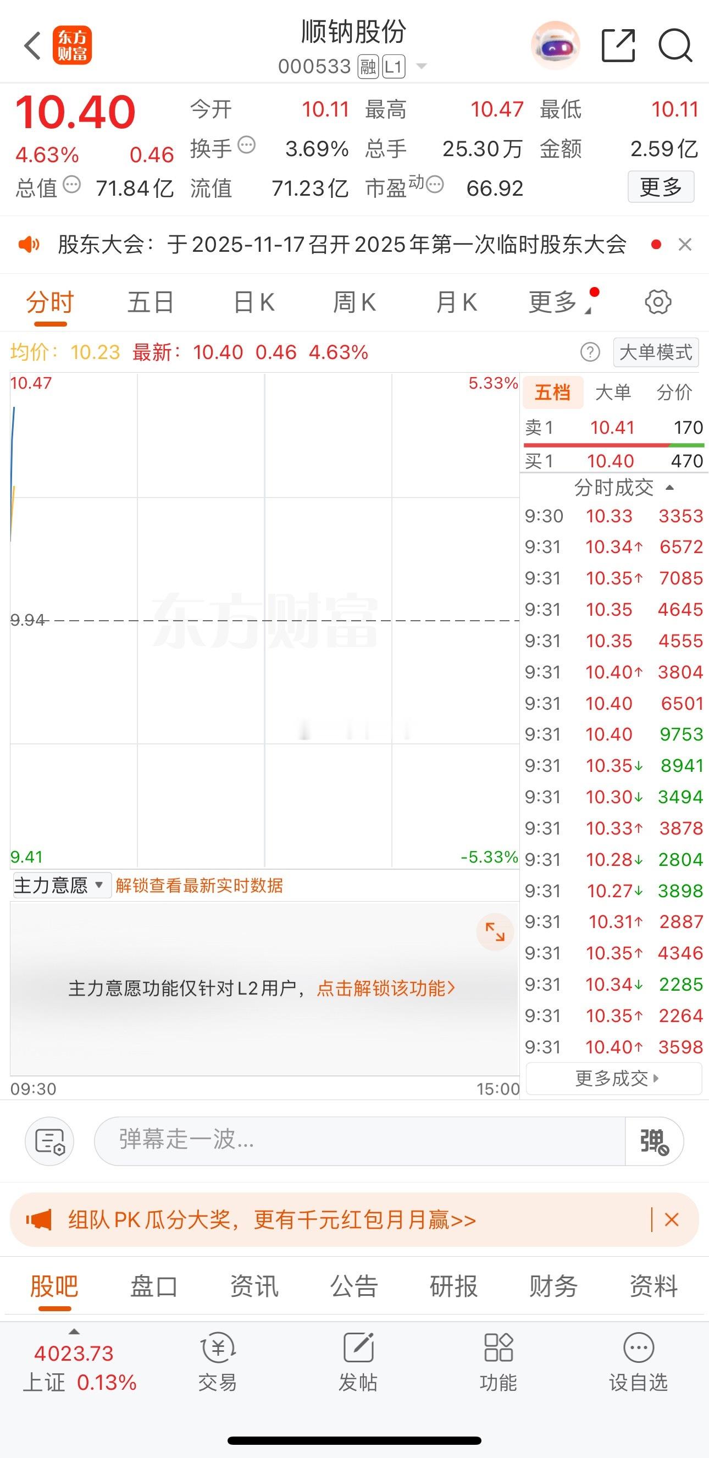This screenshot has height=1458, width=709.
Task: Toggle 大单模式 button
Action: click(x=656, y=352)
